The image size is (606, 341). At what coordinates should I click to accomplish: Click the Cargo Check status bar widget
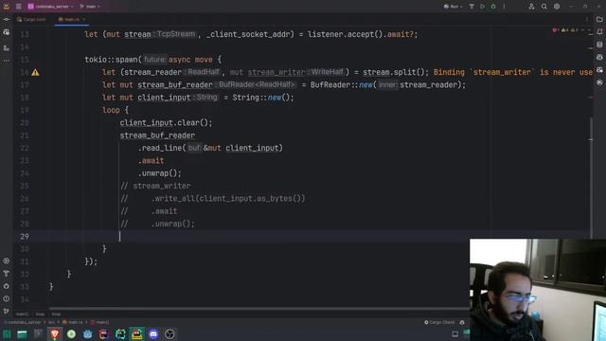pos(439,322)
